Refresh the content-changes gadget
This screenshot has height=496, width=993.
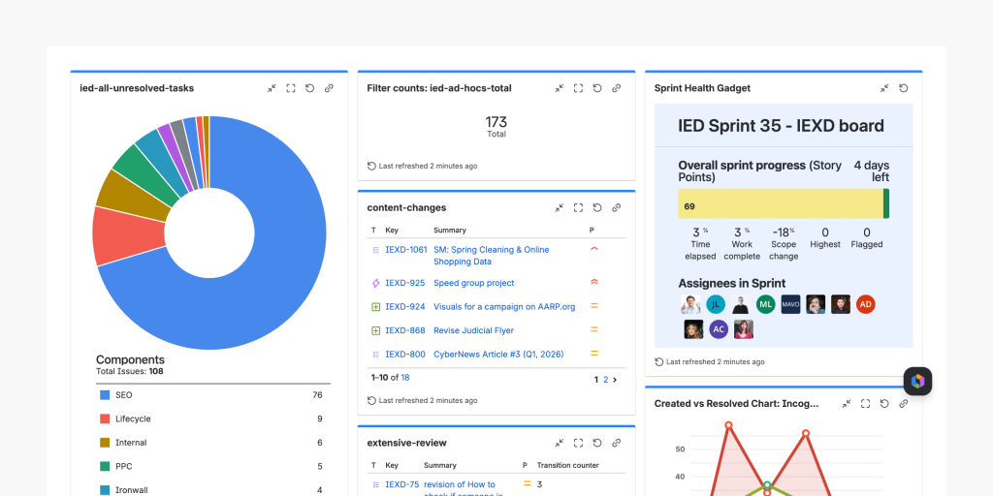597,207
